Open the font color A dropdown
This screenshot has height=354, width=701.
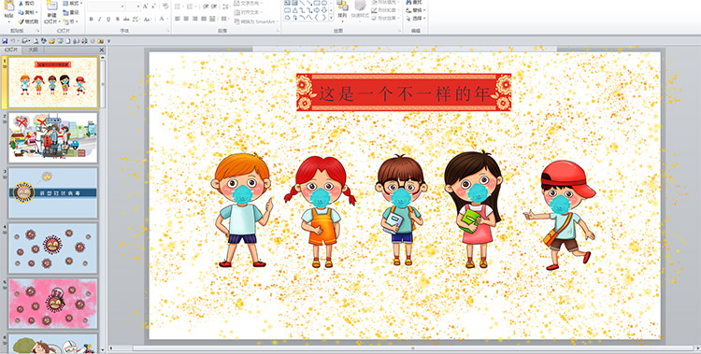[x=162, y=20]
